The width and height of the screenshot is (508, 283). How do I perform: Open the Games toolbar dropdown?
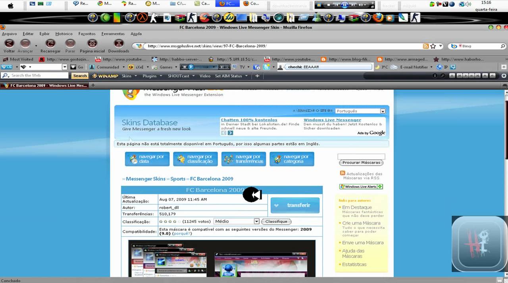165,67
